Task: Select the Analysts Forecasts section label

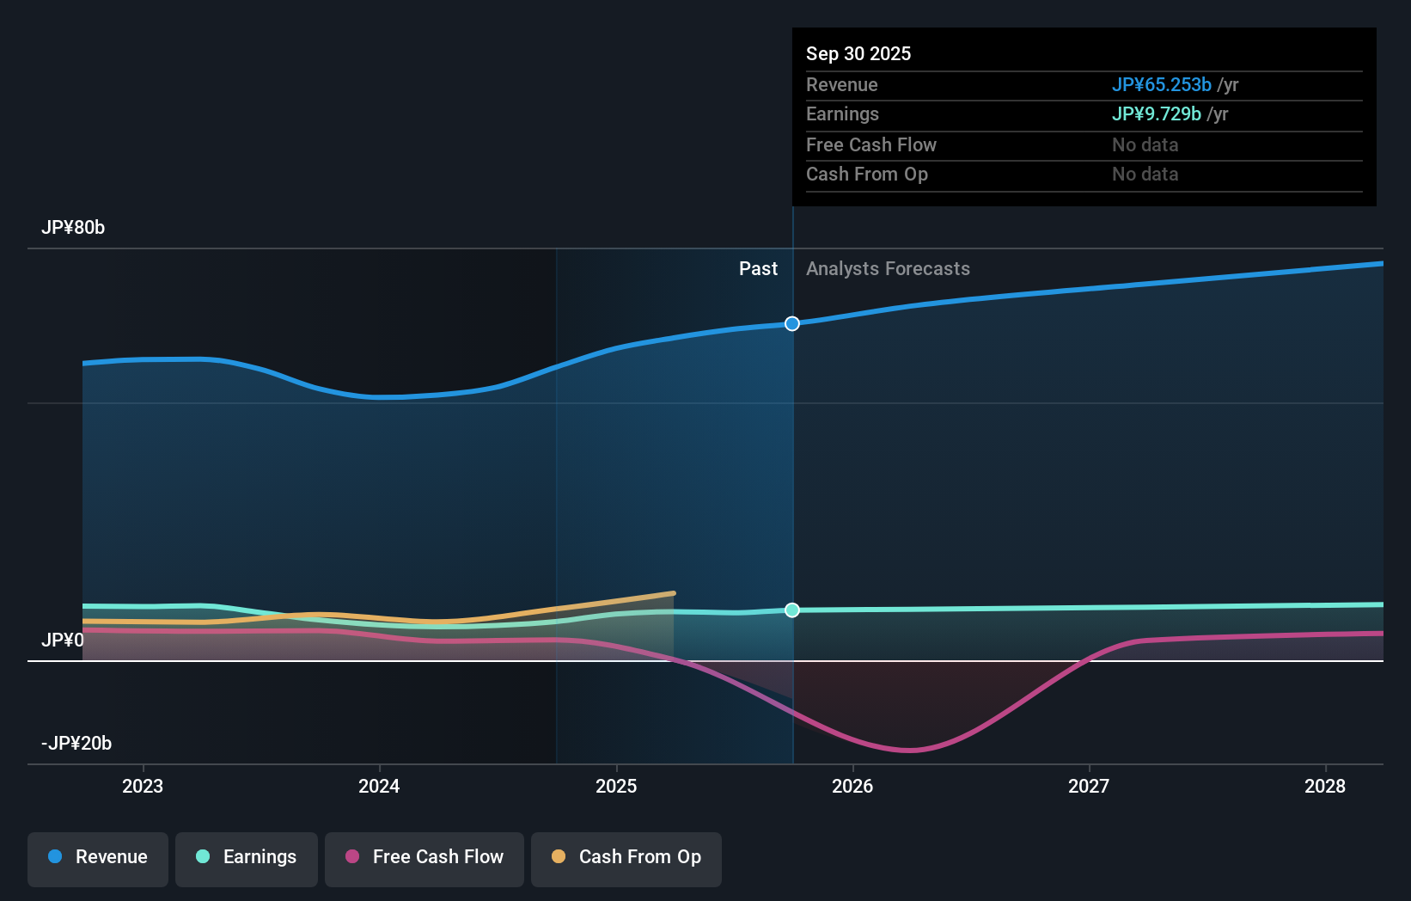Action: pos(889,268)
